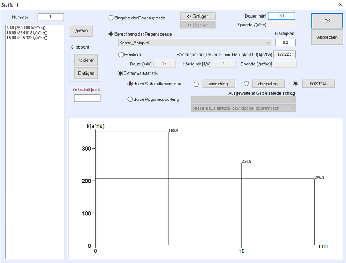
Task: Click the Dauer [min] field containing 30
Action: (x=282, y=16)
